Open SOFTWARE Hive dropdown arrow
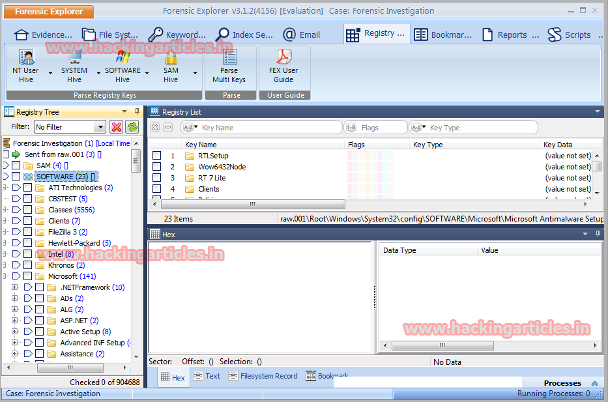This screenshot has width=608, height=402. click(x=147, y=73)
